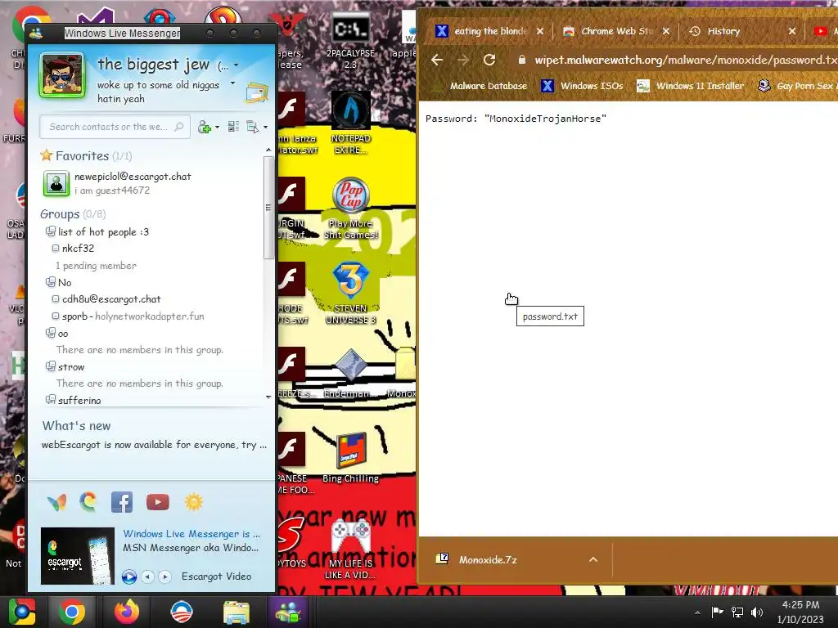This screenshot has width=838, height=628.
Task: Click the next arrow by Escargot Video
Action: tap(165, 576)
